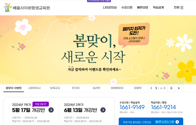This screenshot has height=125, width=196.
Task: Open the 전체 hamburger menu
Action: coord(179,8)
